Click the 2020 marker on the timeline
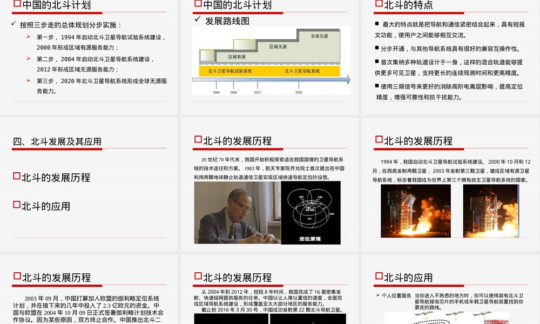Screen dimensions: 540x324 click(x=299, y=92)
